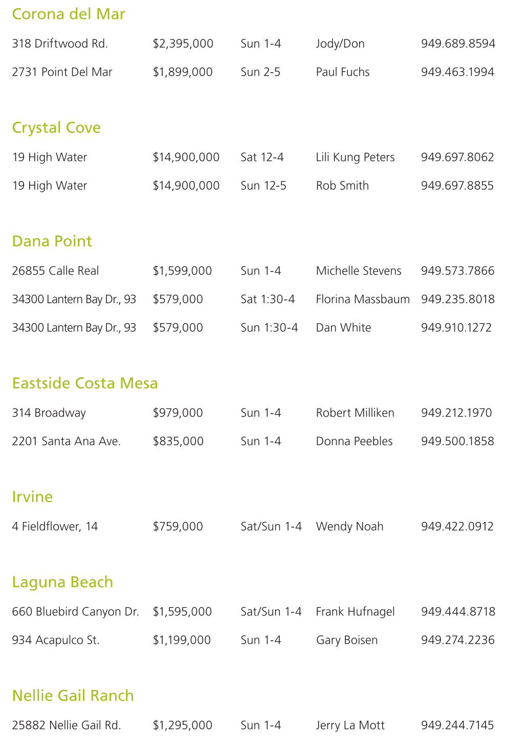Screen dimensions: 506x751
Task: Click the 318 Driftwood Rd. address
Action: pyautogui.click(x=60, y=43)
